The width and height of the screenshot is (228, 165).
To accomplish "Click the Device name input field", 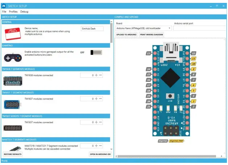I will [92, 29].
